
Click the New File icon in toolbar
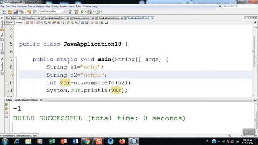[x=4, y=12]
